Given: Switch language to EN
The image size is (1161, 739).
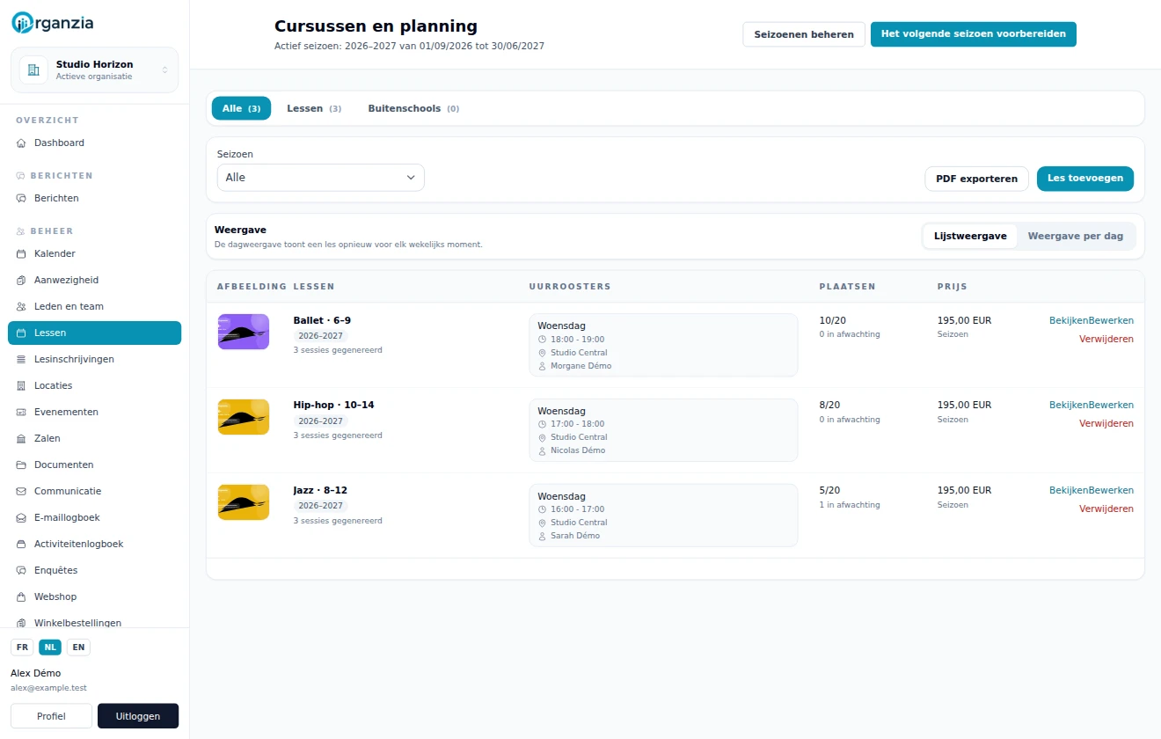Looking at the screenshot, I should pyautogui.click(x=78, y=648).
